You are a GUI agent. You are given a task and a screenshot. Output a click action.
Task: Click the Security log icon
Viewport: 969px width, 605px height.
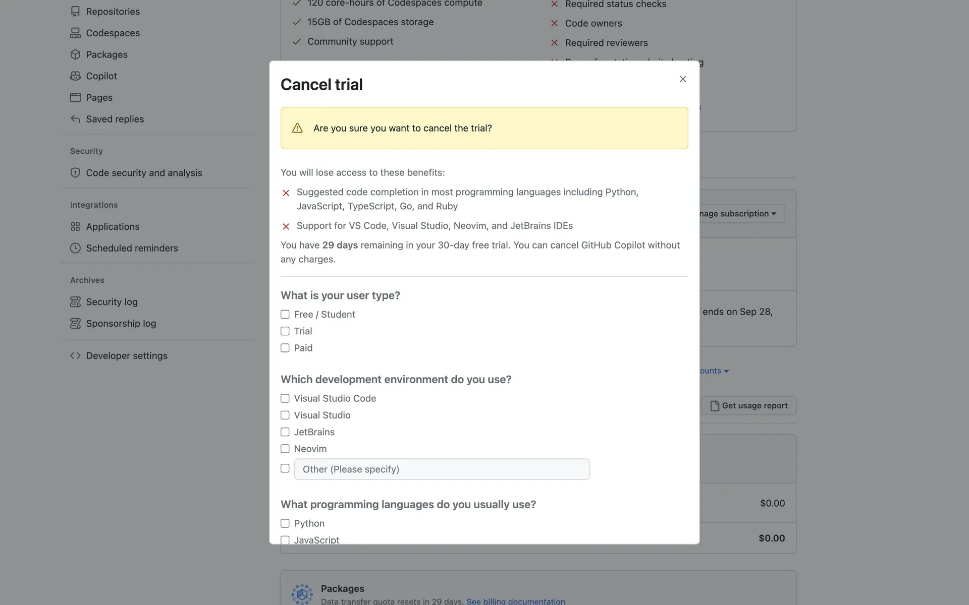pyautogui.click(x=75, y=302)
